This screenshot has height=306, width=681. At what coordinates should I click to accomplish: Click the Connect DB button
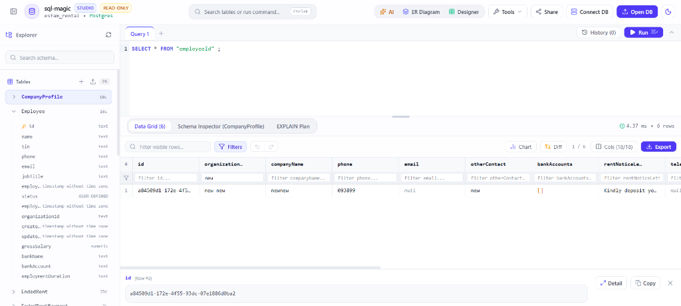[x=589, y=12]
